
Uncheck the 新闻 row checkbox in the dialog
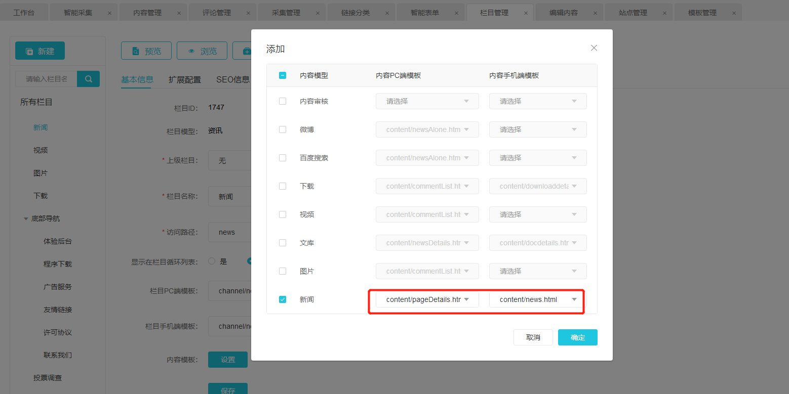pos(283,299)
